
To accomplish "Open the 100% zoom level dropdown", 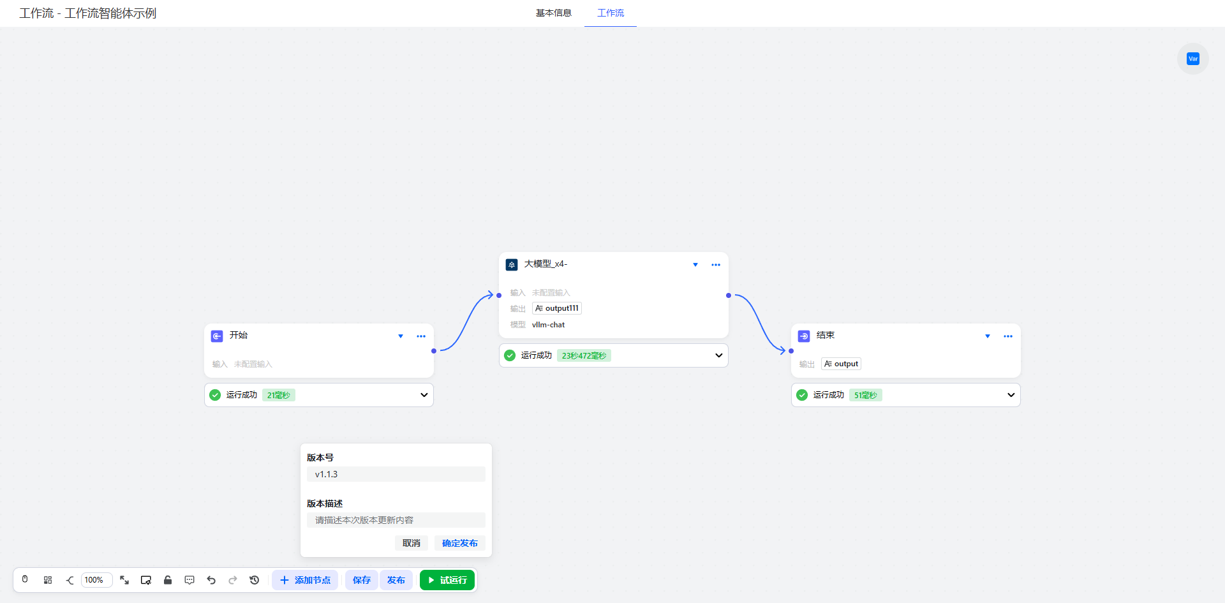I will (96, 580).
